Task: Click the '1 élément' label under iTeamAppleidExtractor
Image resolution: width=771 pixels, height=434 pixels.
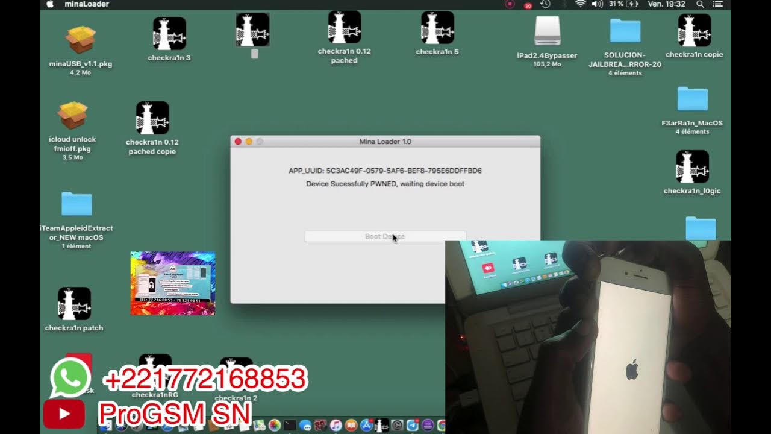Action: pyautogui.click(x=76, y=246)
